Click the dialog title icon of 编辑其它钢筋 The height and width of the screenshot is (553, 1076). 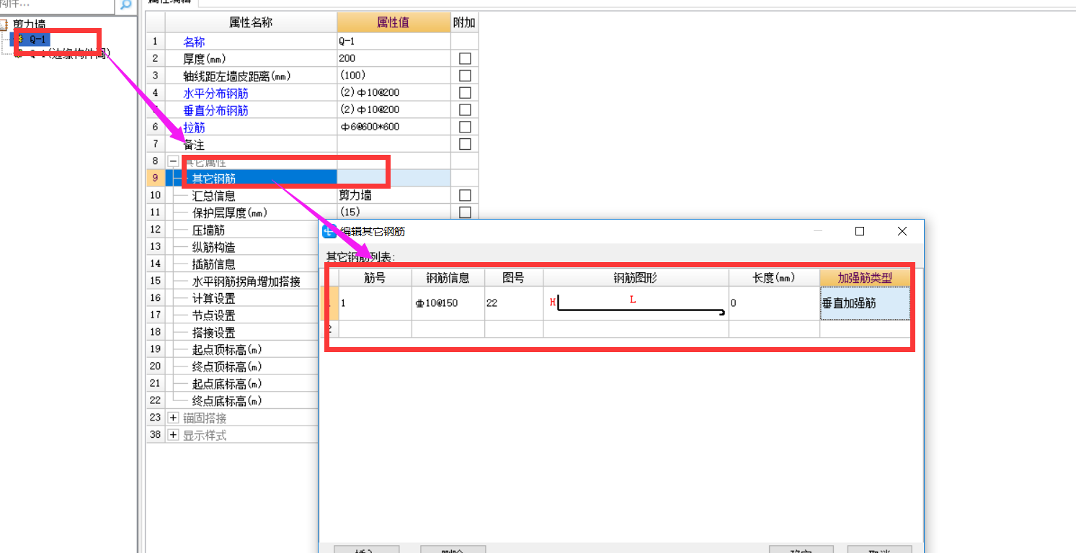coord(329,231)
